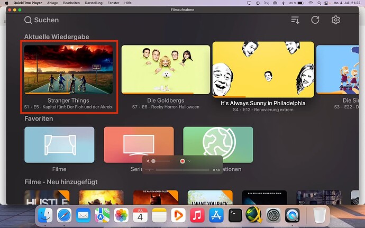The height and width of the screenshot is (228, 365).
Task: Click 'S4 · E12 - Renovierung extrem' subtitle
Action: click(x=263, y=110)
